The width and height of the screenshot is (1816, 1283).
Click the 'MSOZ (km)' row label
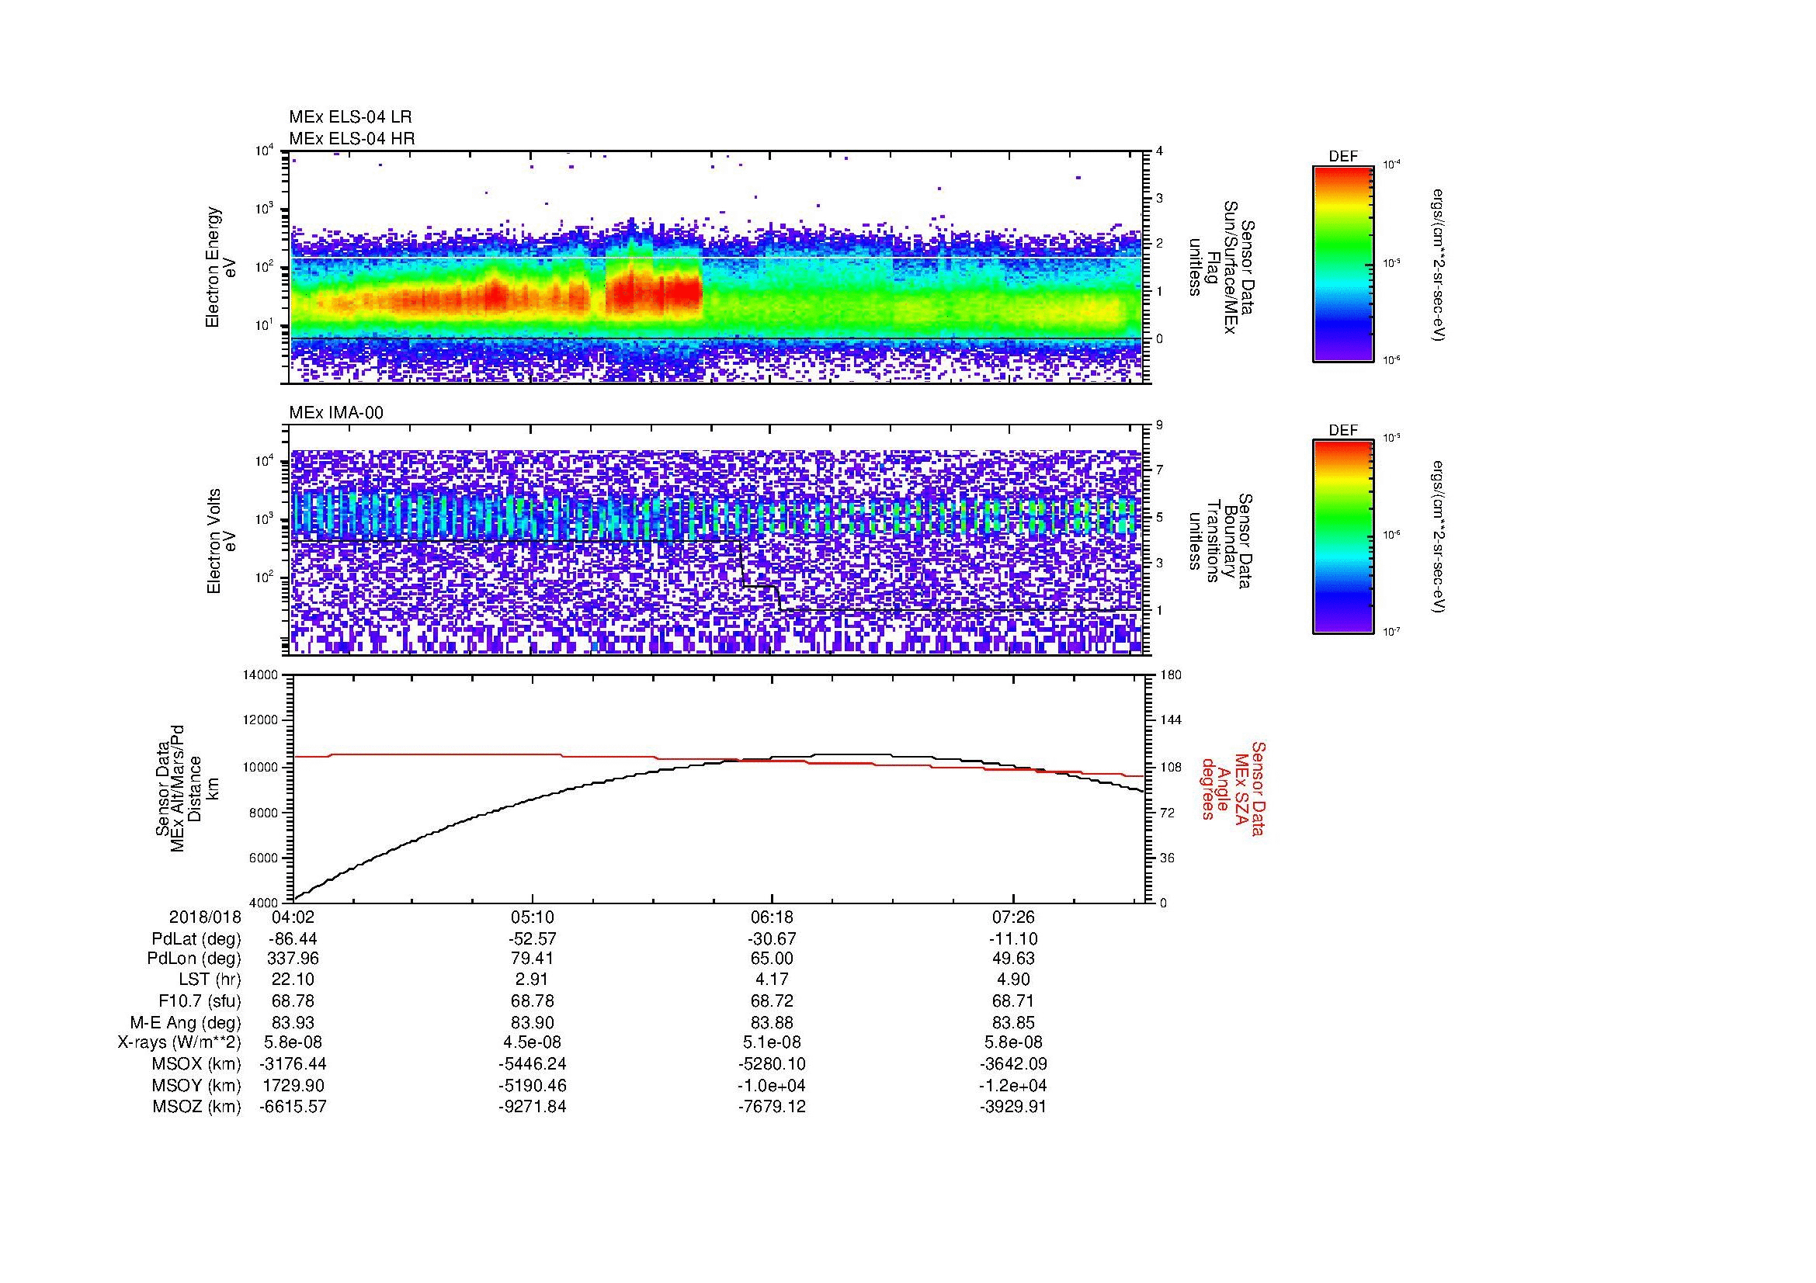(197, 1107)
